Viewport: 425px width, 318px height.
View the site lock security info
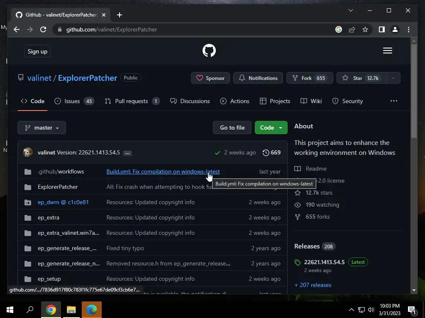pos(60,29)
